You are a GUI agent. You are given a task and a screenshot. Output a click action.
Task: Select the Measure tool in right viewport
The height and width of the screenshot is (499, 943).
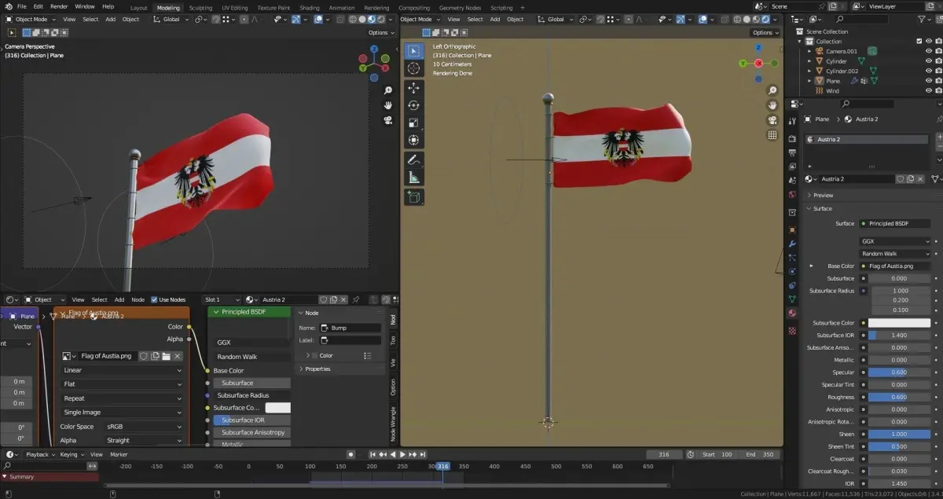point(413,178)
